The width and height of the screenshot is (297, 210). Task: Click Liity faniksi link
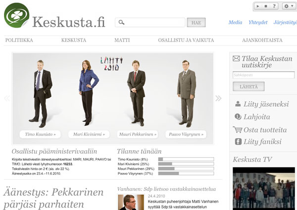pos(262,142)
